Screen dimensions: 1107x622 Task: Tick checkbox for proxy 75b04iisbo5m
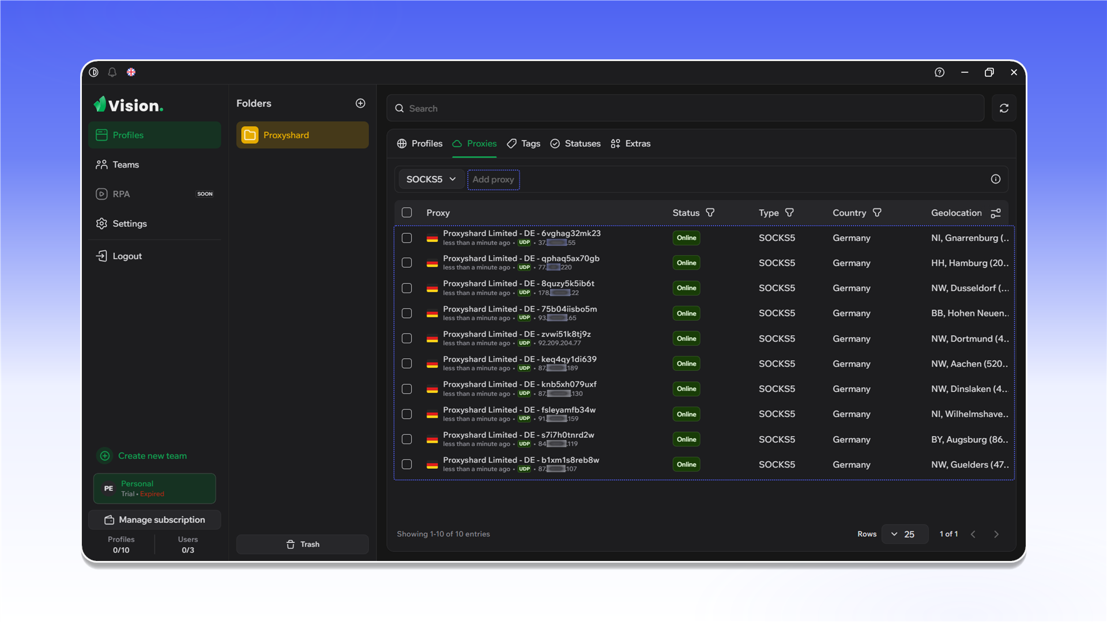tap(406, 313)
